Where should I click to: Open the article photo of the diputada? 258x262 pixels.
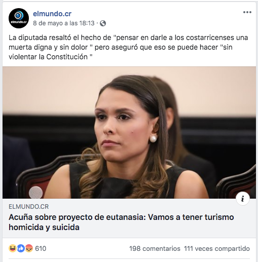[x=129, y=132]
